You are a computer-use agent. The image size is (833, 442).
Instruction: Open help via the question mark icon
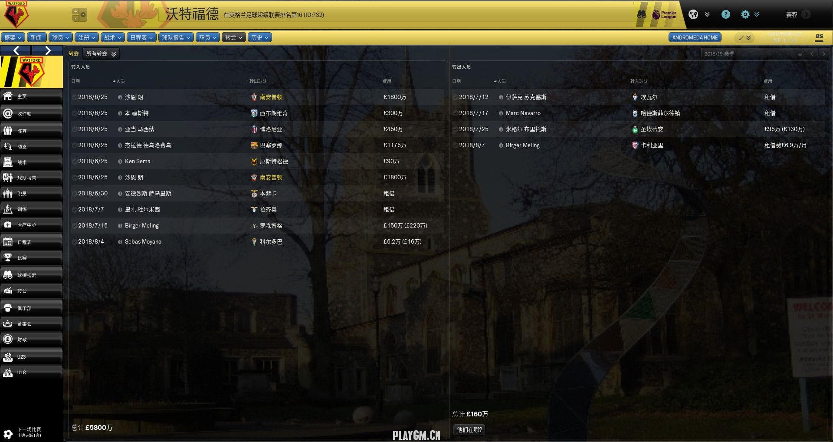[x=725, y=14]
